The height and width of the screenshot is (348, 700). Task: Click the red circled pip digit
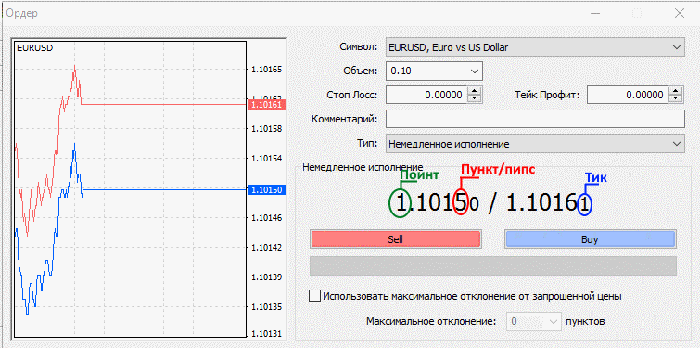point(460,203)
